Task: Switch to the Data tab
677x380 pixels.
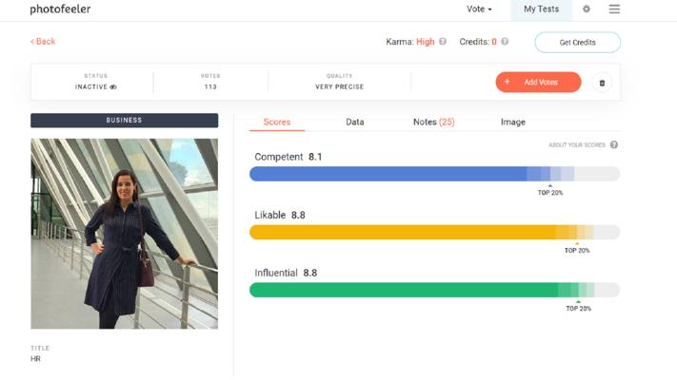Action: pos(354,123)
